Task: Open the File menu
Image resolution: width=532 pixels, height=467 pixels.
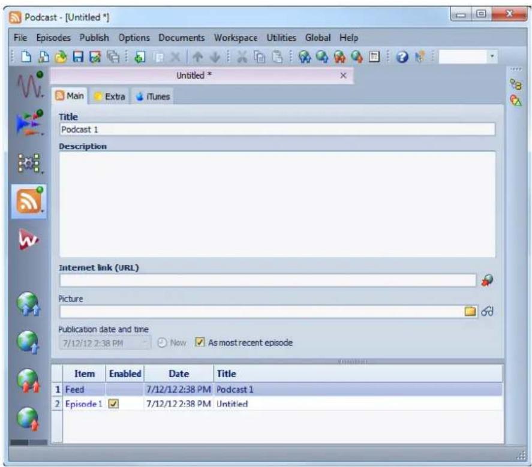Action: click(x=20, y=38)
